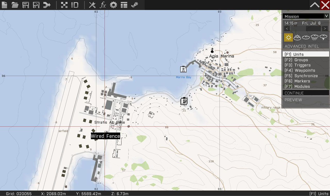Click the Marina Bay label
The width and height of the screenshot is (330, 196).
point(184,77)
